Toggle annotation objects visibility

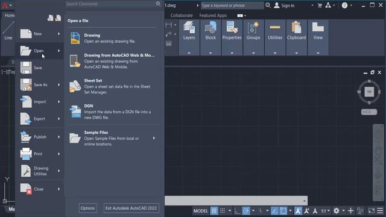pos(298,211)
